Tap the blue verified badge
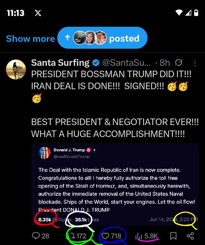205x245 pixels. [x=96, y=63]
